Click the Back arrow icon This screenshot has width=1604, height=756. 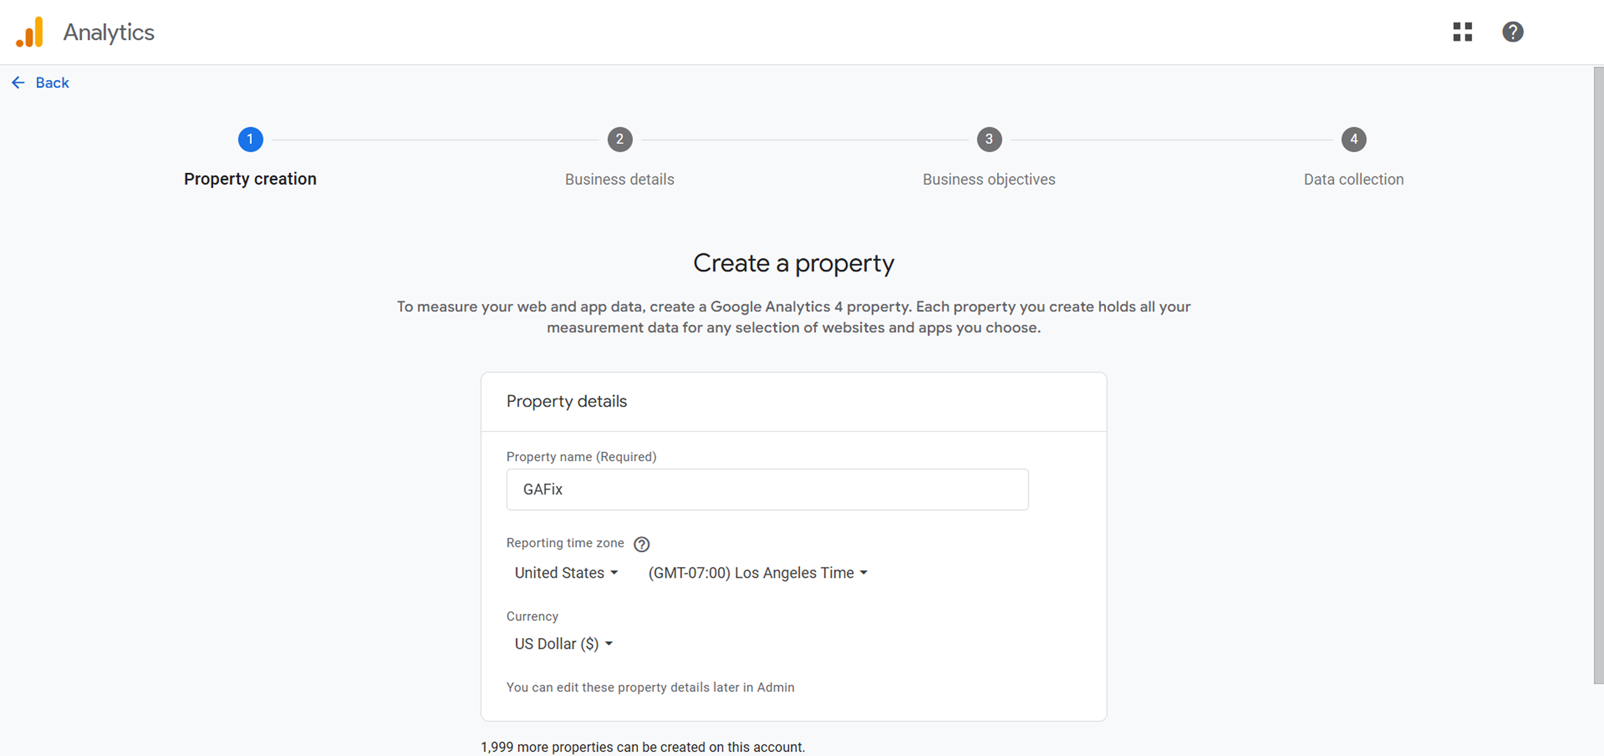18,82
